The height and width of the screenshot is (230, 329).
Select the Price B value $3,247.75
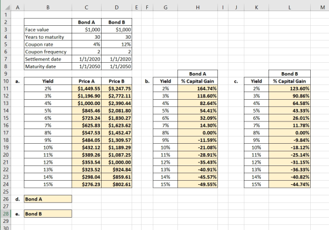click(x=117, y=89)
